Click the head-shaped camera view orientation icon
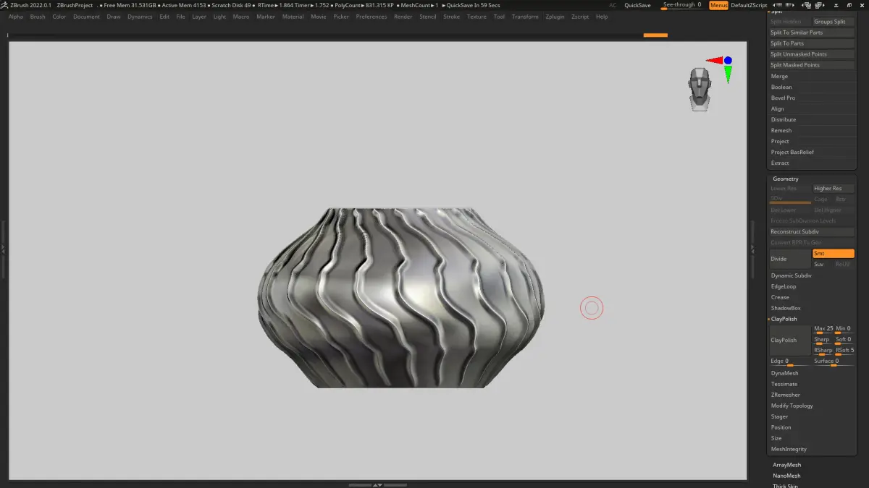Image resolution: width=869 pixels, height=488 pixels. click(x=699, y=90)
